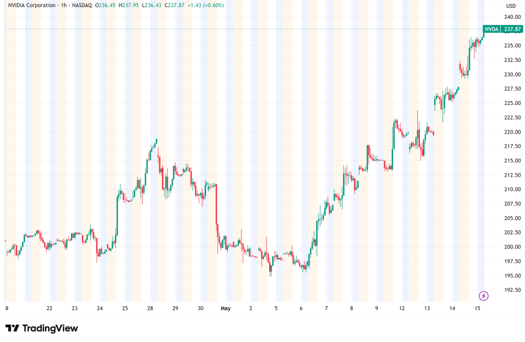Click the 200.00 price axis label
Image resolution: width=525 pixels, height=342 pixels.
pyautogui.click(x=512, y=247)
